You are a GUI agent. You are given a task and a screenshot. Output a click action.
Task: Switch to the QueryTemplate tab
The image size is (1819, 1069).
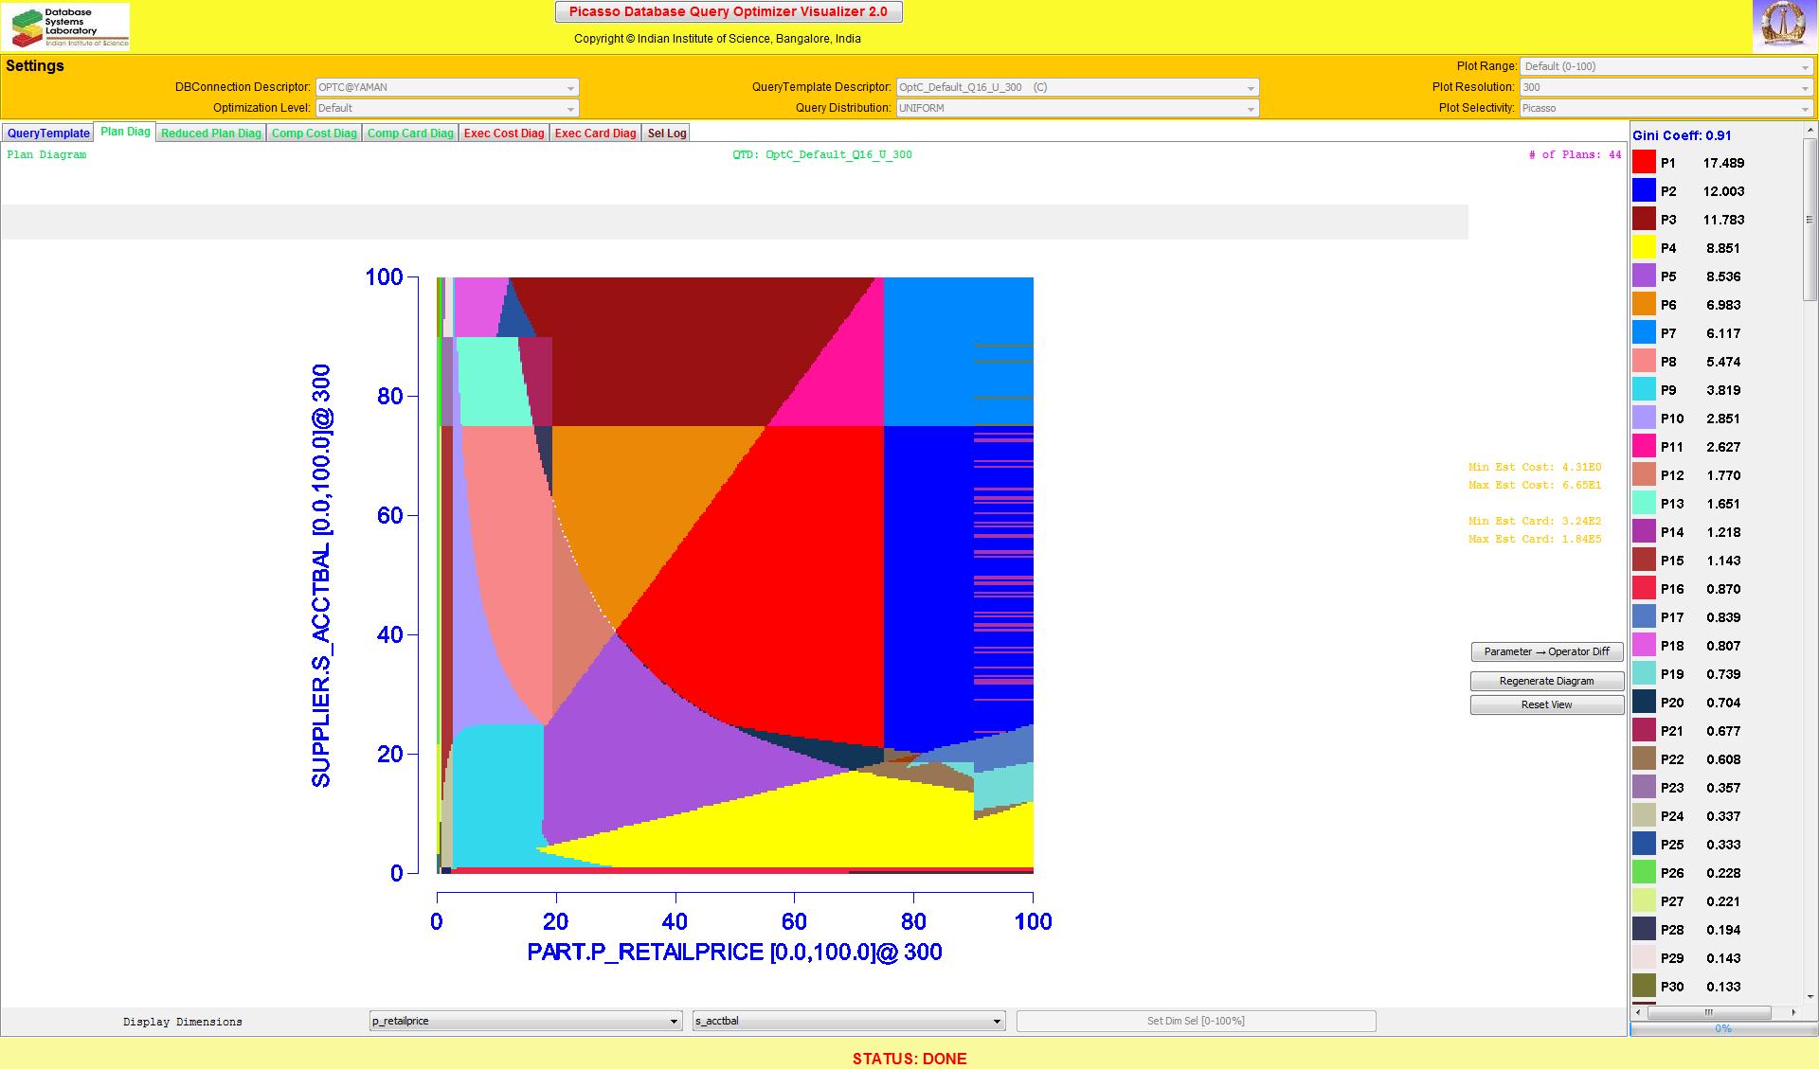pos(48,134)
